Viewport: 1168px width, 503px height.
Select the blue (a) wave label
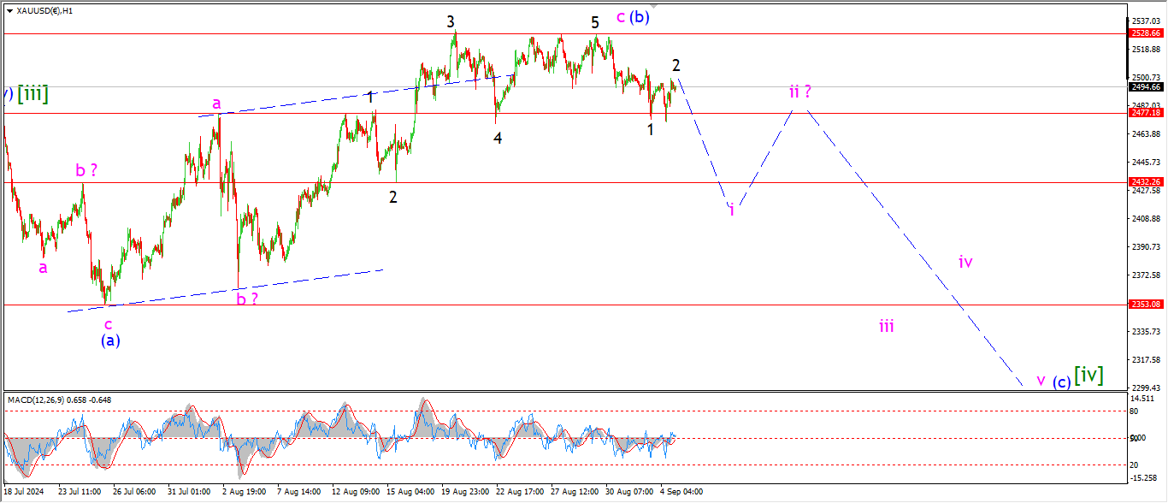tap(110, 340)
